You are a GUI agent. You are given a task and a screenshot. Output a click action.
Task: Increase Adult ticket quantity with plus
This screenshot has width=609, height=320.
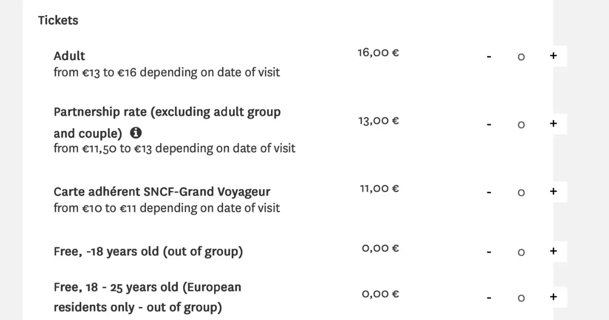coord(553,56)
